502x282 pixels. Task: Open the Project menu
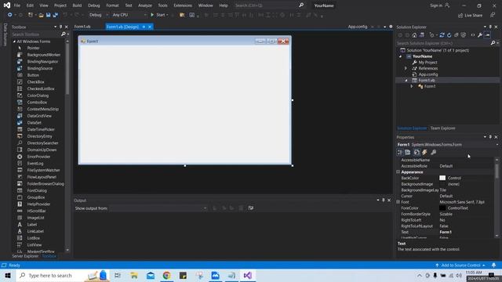[x=60, y=5]
